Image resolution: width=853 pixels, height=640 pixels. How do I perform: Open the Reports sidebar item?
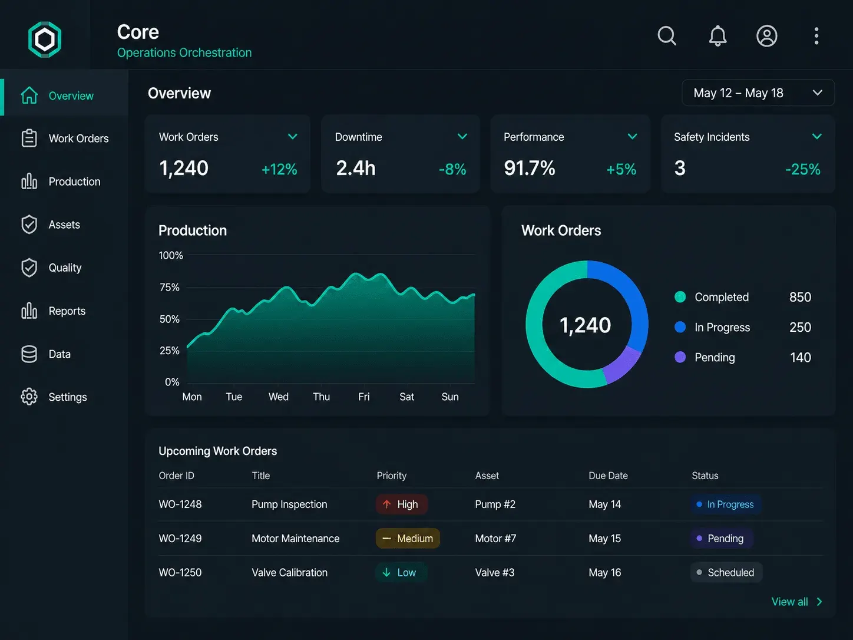(65, 311)
